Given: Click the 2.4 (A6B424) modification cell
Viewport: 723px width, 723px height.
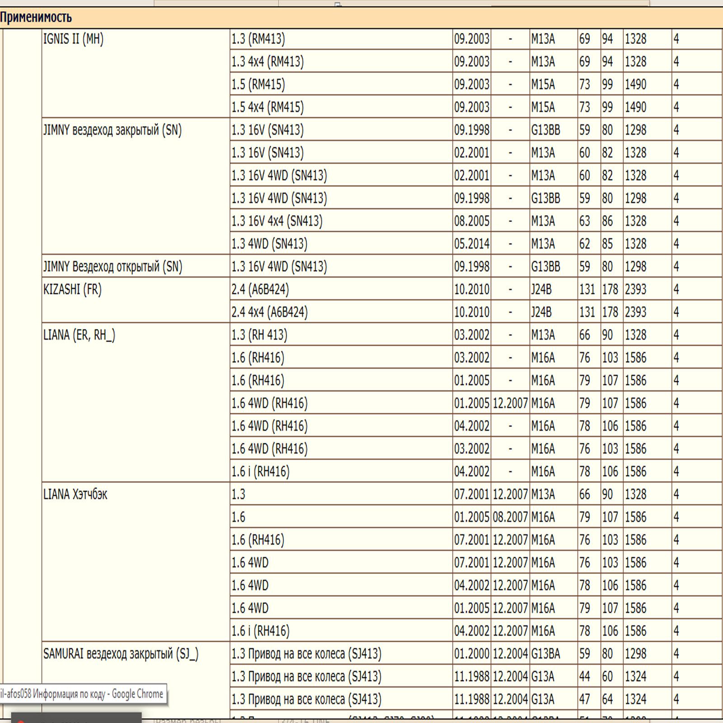Looking at the screenshot, I should click(260, 289).
